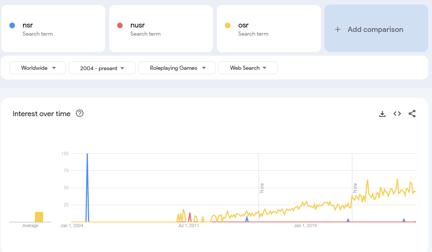
Task: Click the Interest over time heading
Action: point(42,114)
